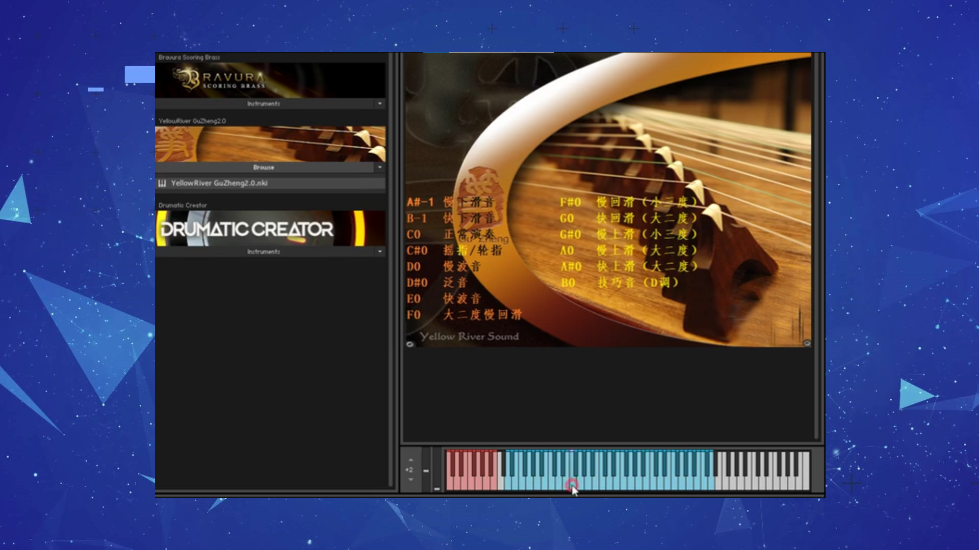979x550 pixels.
Task: Click the 'A#-1 慢下滑音' keyswitch label
Action: (x=450, y=202)
